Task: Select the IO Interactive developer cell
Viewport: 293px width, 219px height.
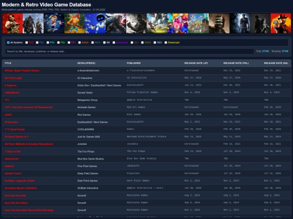Action: (x=85, y=78)
